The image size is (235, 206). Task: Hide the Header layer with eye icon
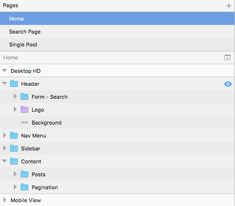point(228,84)
